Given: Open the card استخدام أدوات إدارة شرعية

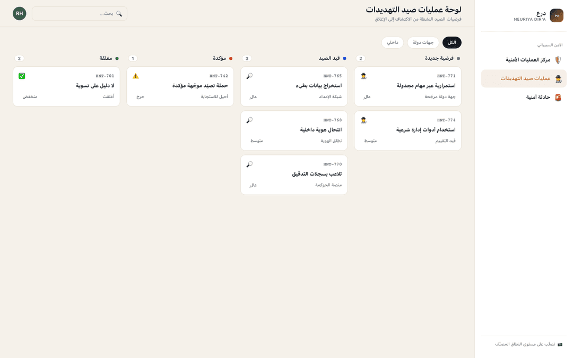Looking at the screenshot, I should point(408,131).
